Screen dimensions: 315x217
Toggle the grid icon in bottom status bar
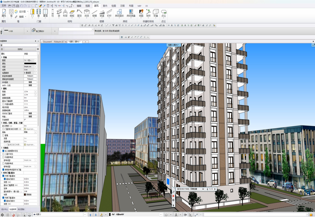8,215
